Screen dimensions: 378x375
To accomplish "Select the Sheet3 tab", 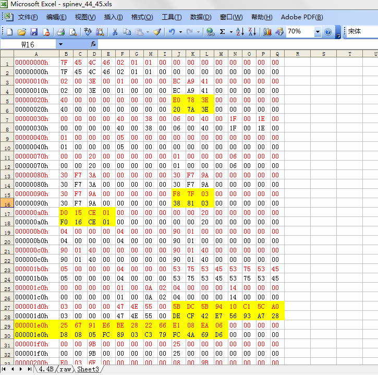I will 88,369.
